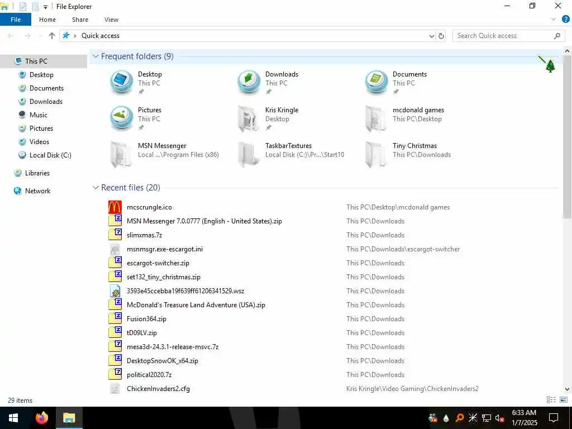Select escargot-switcher.zip file name
Viewport: 572px width, 429px height.
tap(158, 263)
